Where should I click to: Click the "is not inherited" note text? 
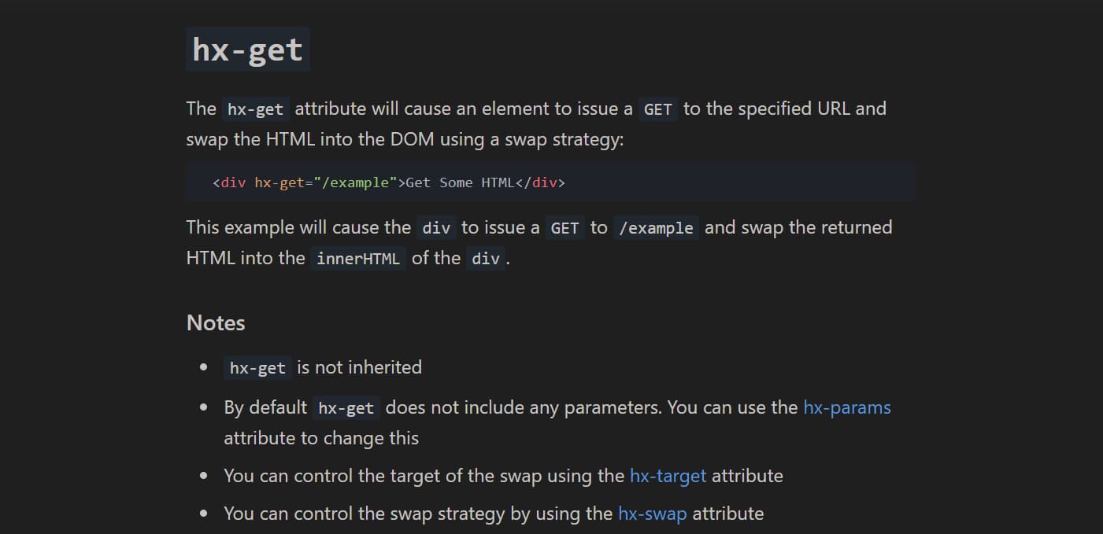pyautogui.click(x=359, y=367)
